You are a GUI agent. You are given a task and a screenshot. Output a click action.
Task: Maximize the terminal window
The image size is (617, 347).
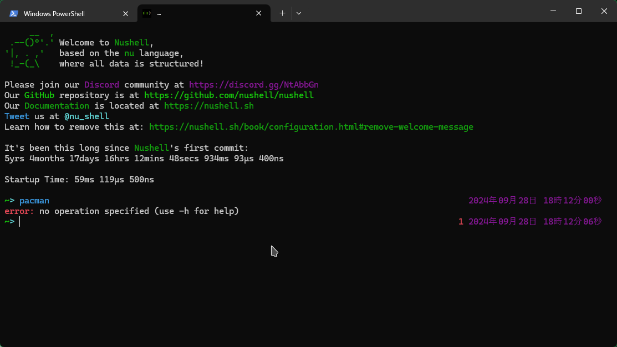pyautogui.click(x=578, y=11)
